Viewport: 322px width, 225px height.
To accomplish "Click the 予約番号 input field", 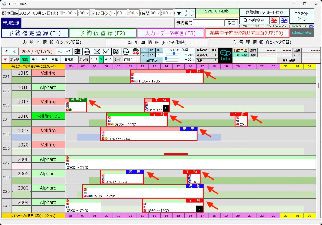I will pyautogui.click(x=208, y=23).
